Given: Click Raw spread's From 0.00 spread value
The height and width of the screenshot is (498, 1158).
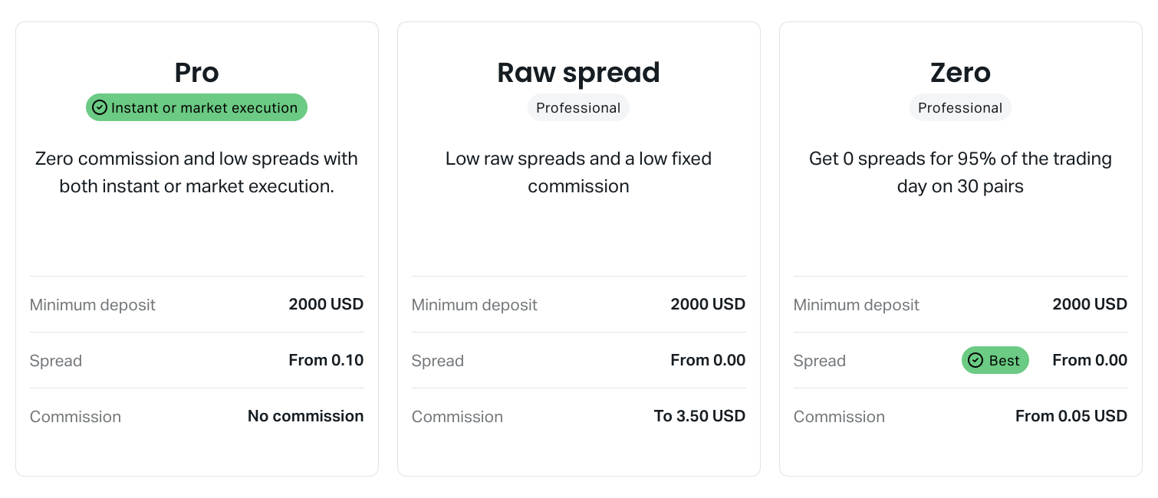Looking at the screenshot, I should click(x=708, y=360).
